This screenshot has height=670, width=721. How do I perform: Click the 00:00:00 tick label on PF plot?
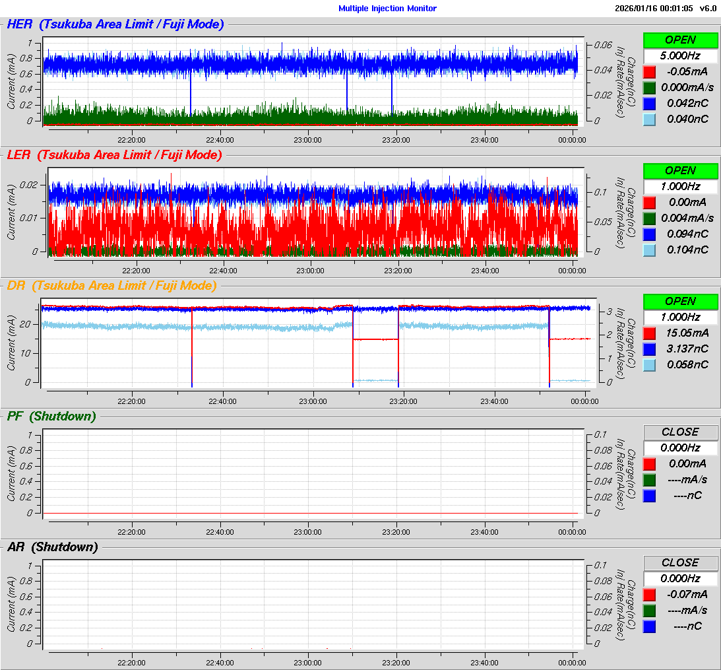[572, 532]
